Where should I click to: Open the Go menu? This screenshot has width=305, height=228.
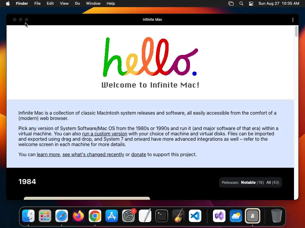click(77, 4)
